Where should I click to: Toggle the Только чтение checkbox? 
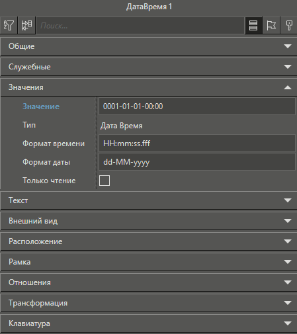(105, 181)
